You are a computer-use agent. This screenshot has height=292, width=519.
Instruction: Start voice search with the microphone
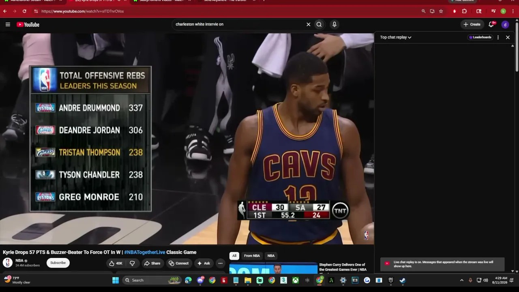coord(335,24)
